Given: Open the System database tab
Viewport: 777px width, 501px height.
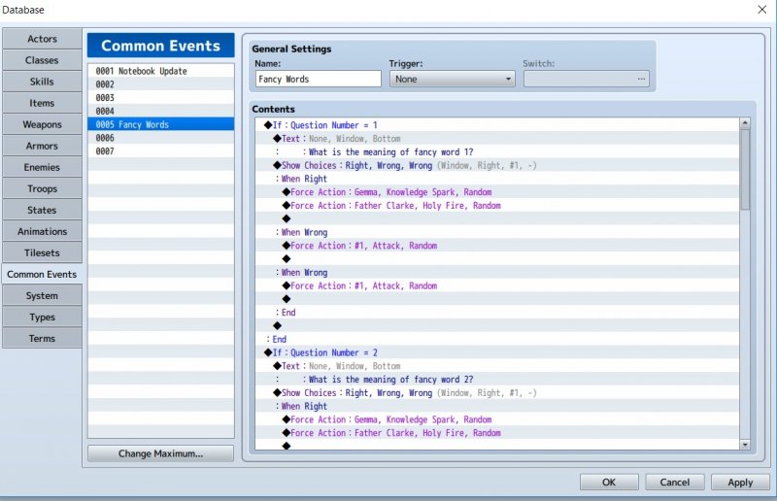Looking at the screenshot, I should [42, 295].
